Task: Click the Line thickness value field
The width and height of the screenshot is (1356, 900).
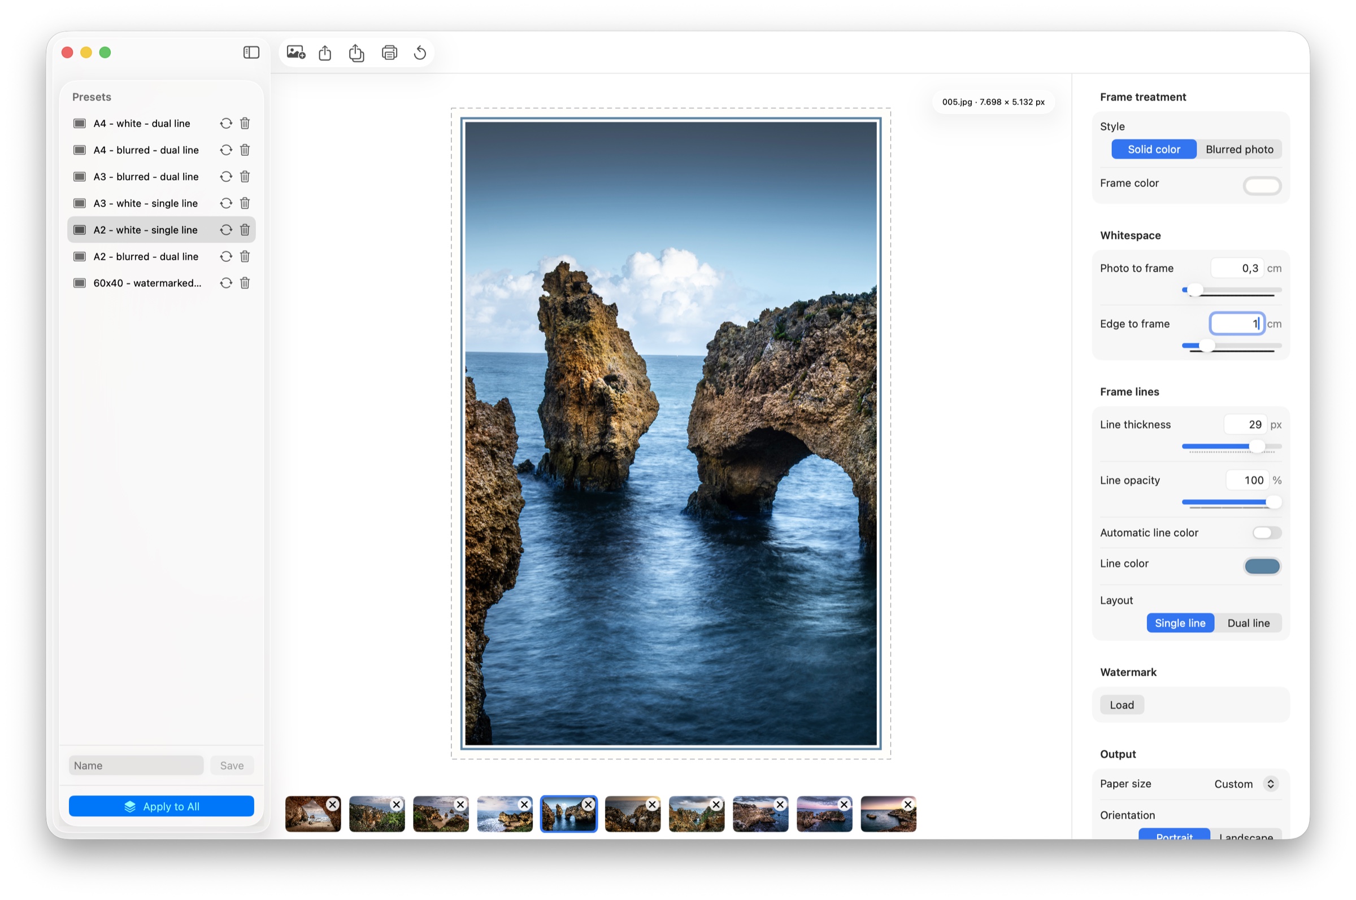Action: pos(1244,424)
